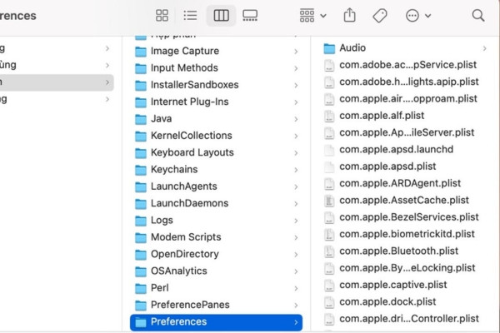This screenshot has width=500, height=333.
Task: Open the group-by options dropdown
Action: click(x=312, y=15)
